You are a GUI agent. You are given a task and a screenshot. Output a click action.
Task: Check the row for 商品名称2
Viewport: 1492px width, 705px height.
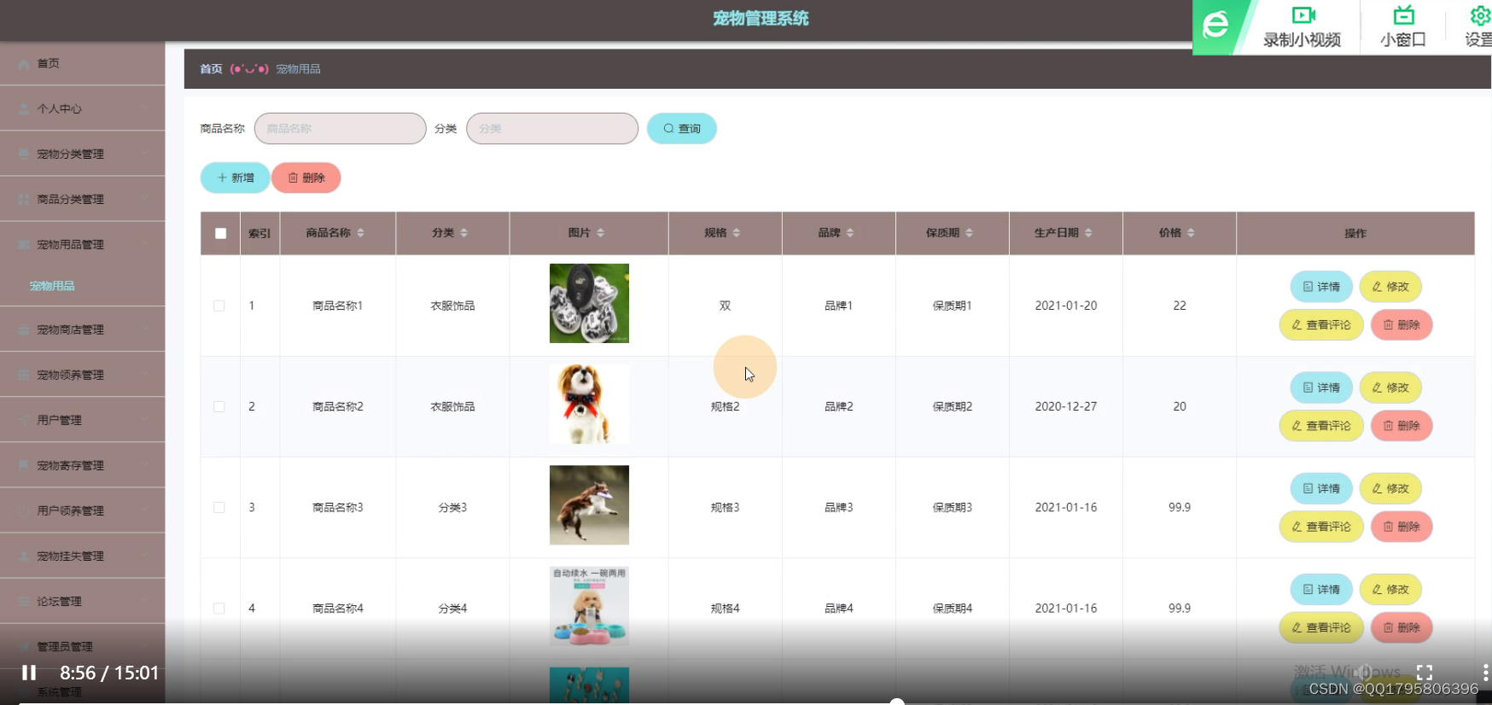219,407
